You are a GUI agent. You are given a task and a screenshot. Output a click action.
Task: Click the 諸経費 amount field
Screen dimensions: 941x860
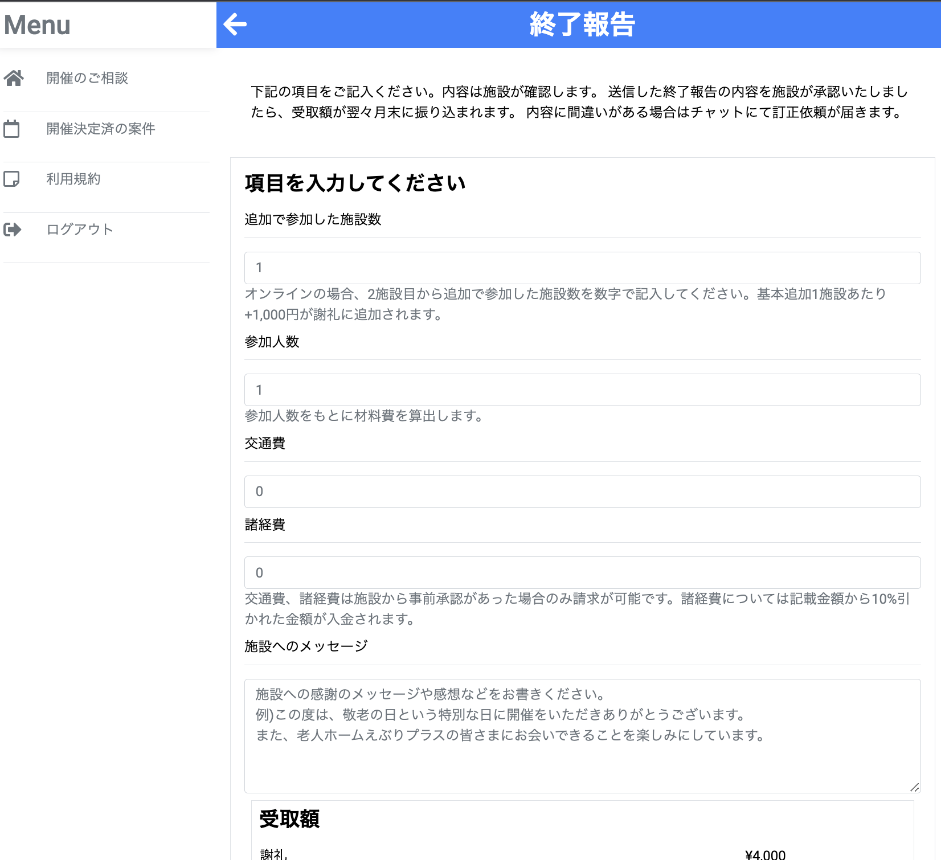(x=582, y=573)
